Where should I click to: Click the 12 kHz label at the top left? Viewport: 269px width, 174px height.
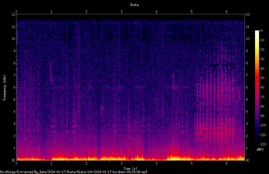click(14, 15)
